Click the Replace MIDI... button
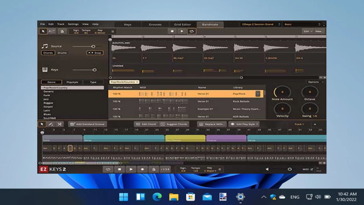Screen dimensions: 364x205 coord(212,124)
